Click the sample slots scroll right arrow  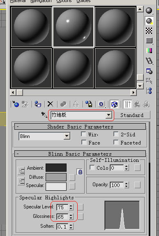134,92
